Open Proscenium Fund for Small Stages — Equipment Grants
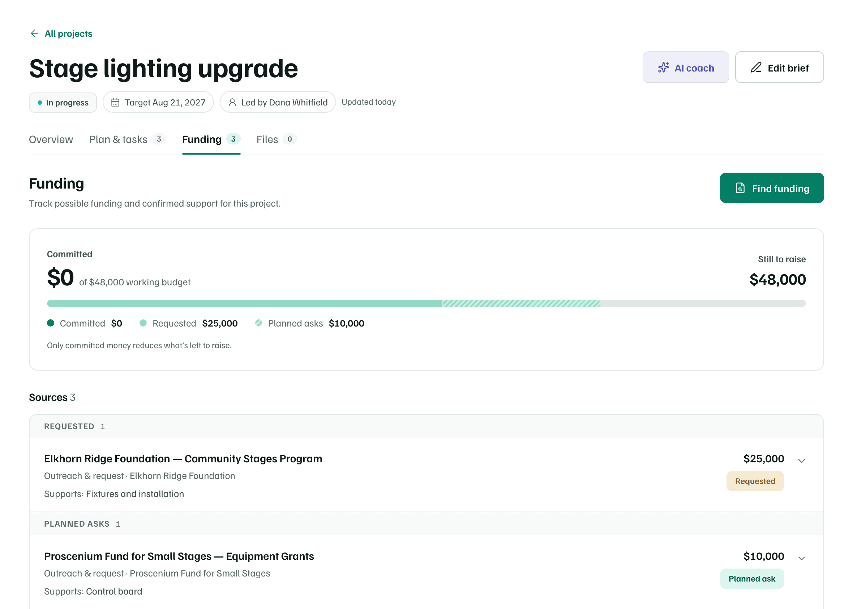The height and width of the screenshot is (609, 853). pyautogui.click(x=179, y=556)
